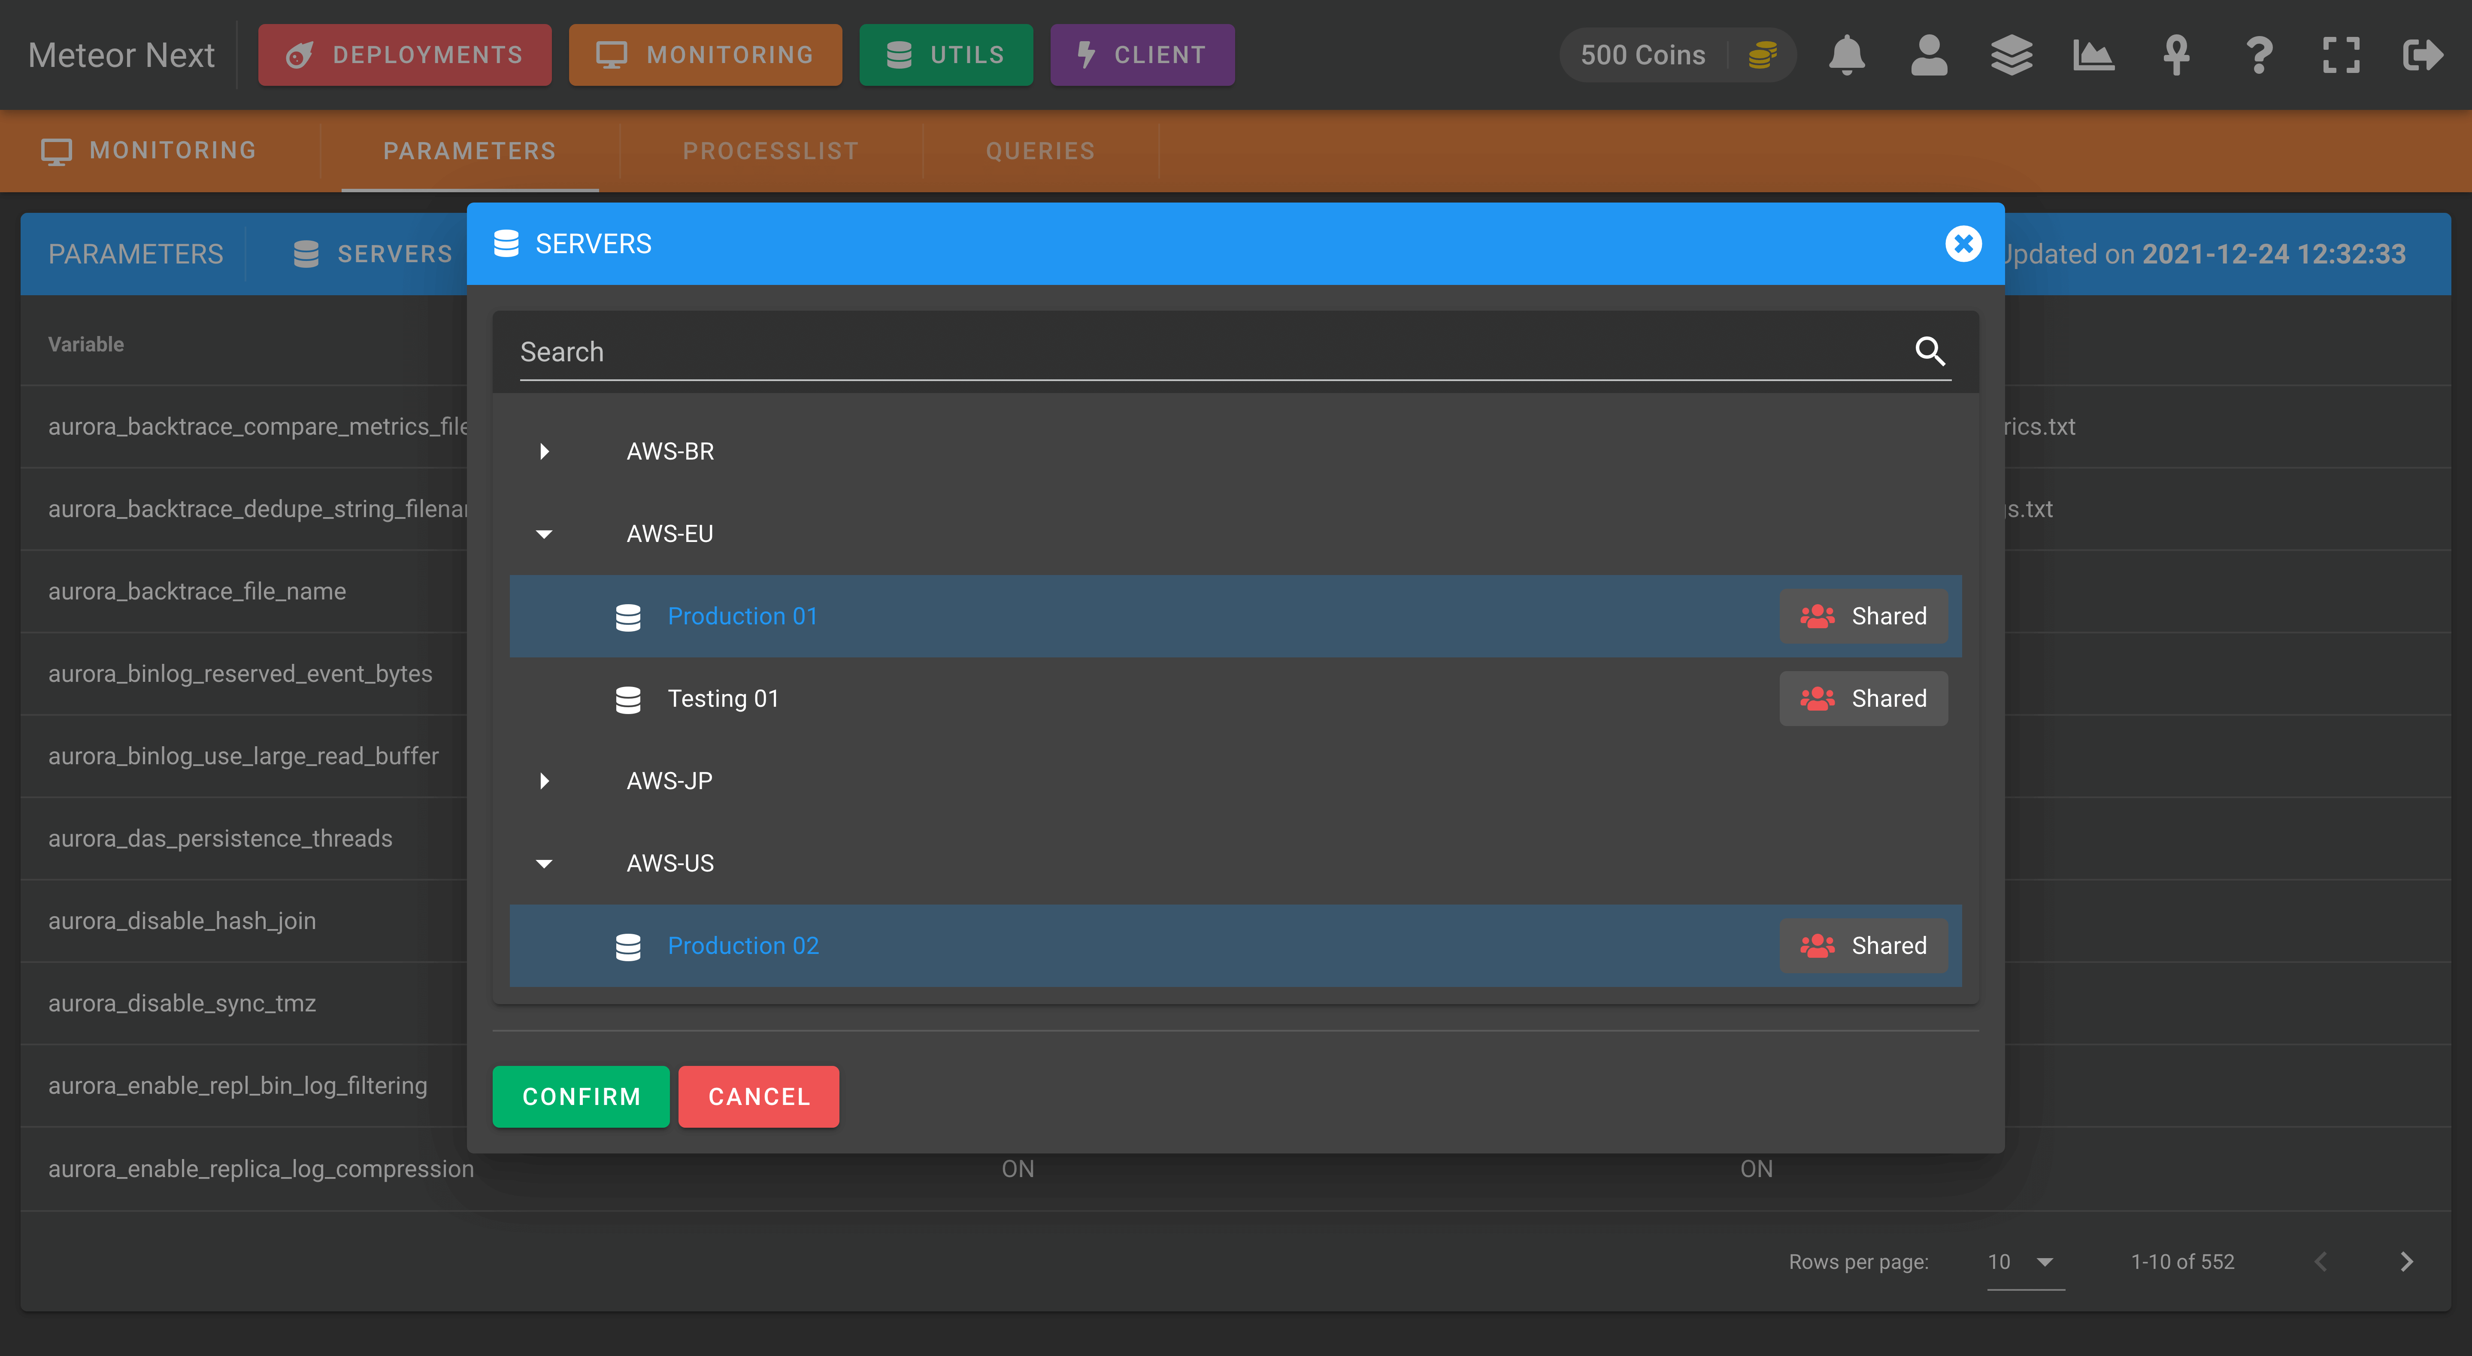This screenshot has height=1356, width=2472.
Task: Sort by the Variable column header
Action: point(85,344)
